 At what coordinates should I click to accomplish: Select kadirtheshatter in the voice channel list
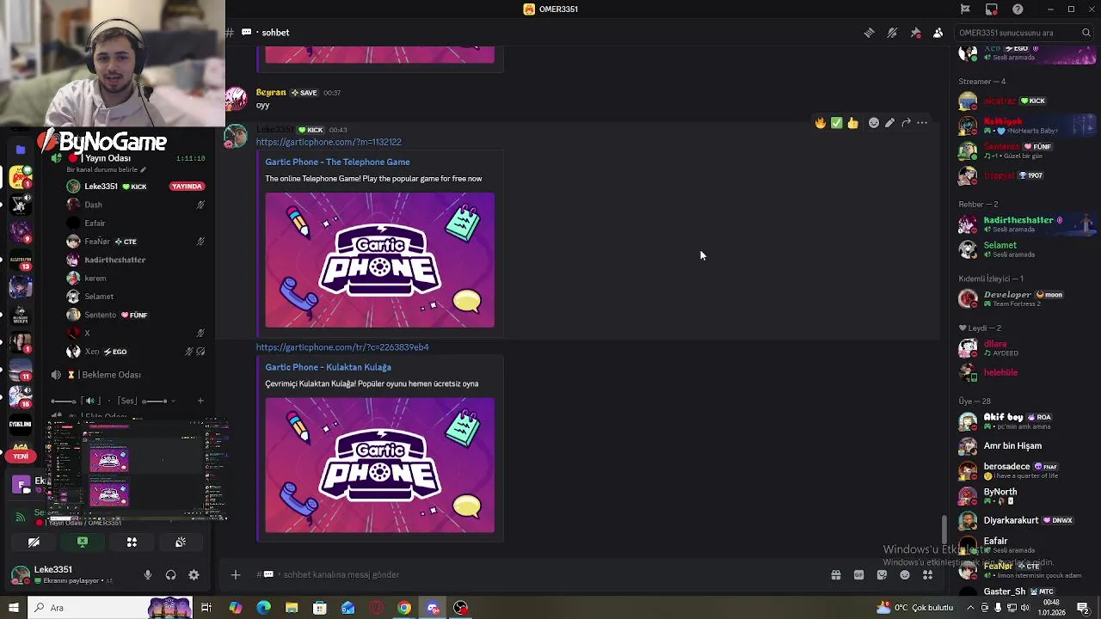(136, 260)
